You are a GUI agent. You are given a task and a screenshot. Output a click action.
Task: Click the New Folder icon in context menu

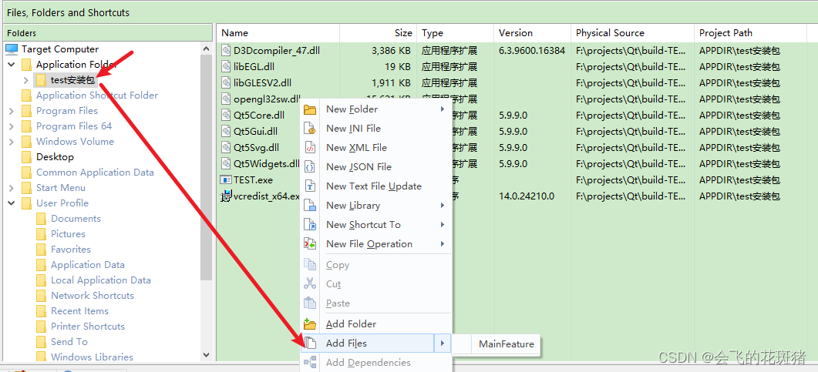pos(310,109)
